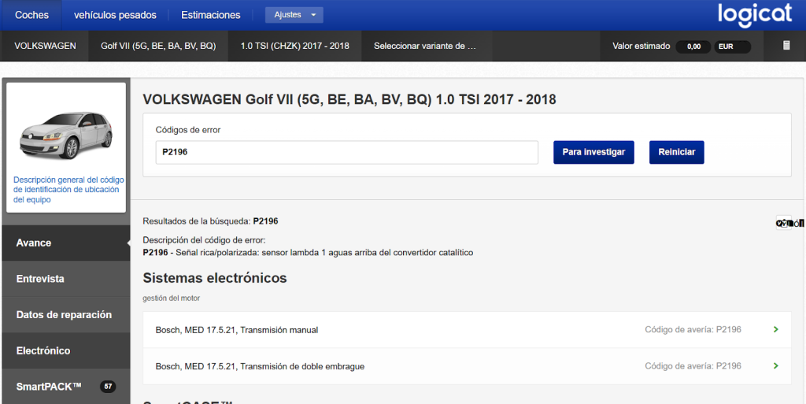Open the calculator icon
Image resolution: width=806 pixels, height=404 pixels.
786,45
